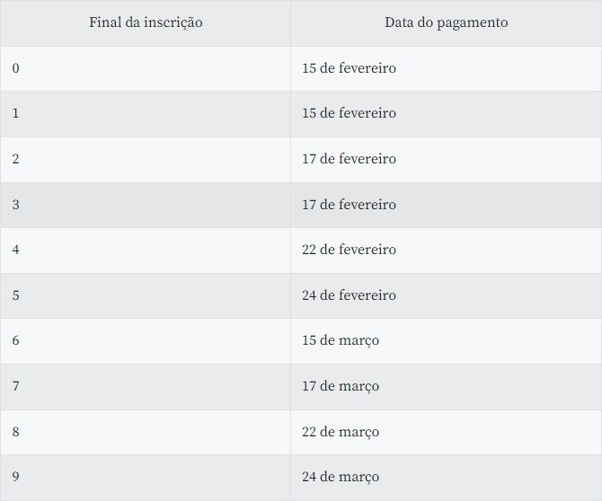The width and height of the screenshot is (602, 501).
Task: Click the "24 de março" payment date
Action: point(341,477)
